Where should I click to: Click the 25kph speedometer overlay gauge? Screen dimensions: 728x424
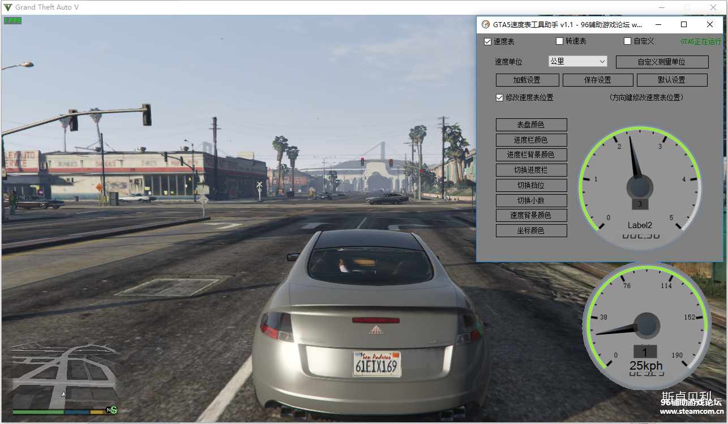click(x=646, y=327)
